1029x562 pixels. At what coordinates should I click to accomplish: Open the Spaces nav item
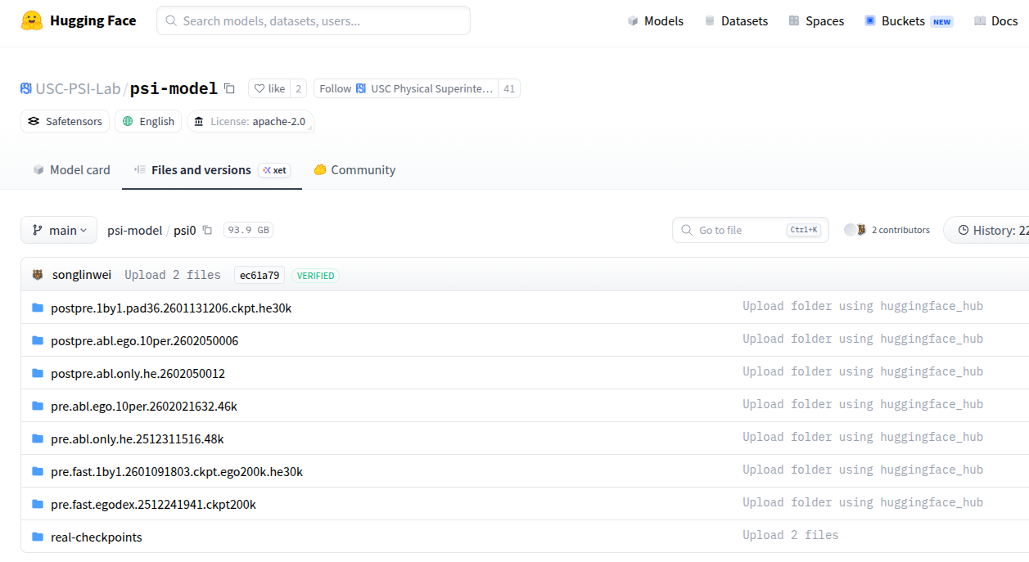coord(816,21)
